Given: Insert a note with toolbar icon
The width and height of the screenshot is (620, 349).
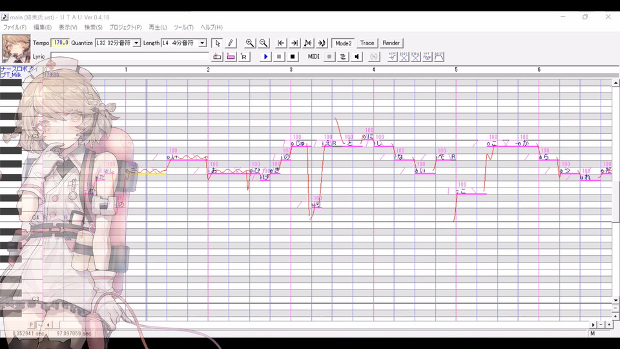Looking at the screenshot, I should click(217, 57).
